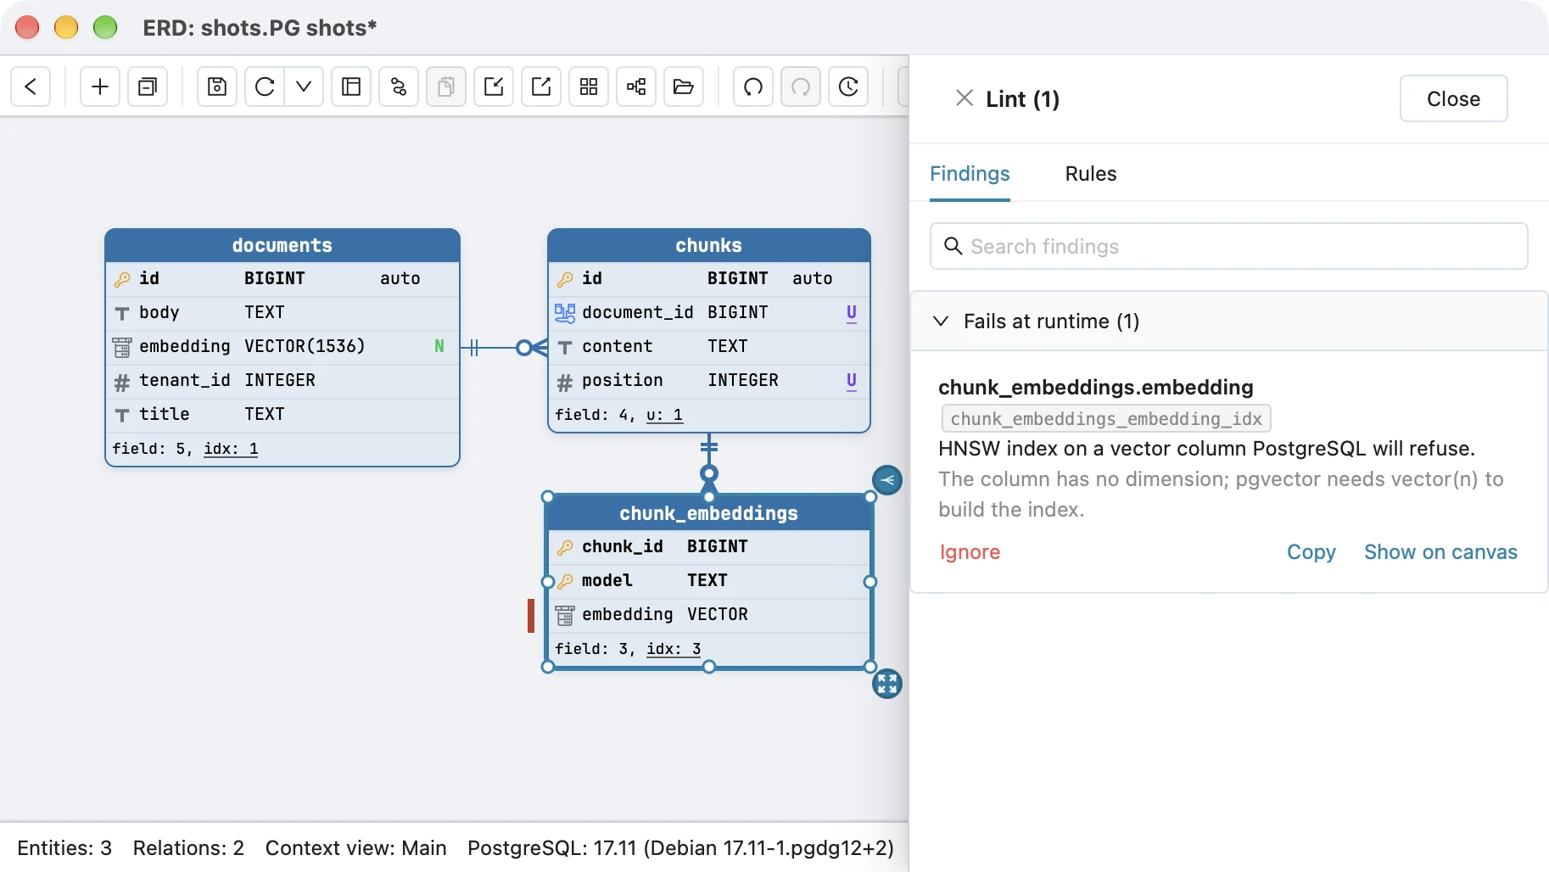The image size is (1549, 872).
Task: Click the relation connector toolbar icon
Action: (x=399, y=87)
